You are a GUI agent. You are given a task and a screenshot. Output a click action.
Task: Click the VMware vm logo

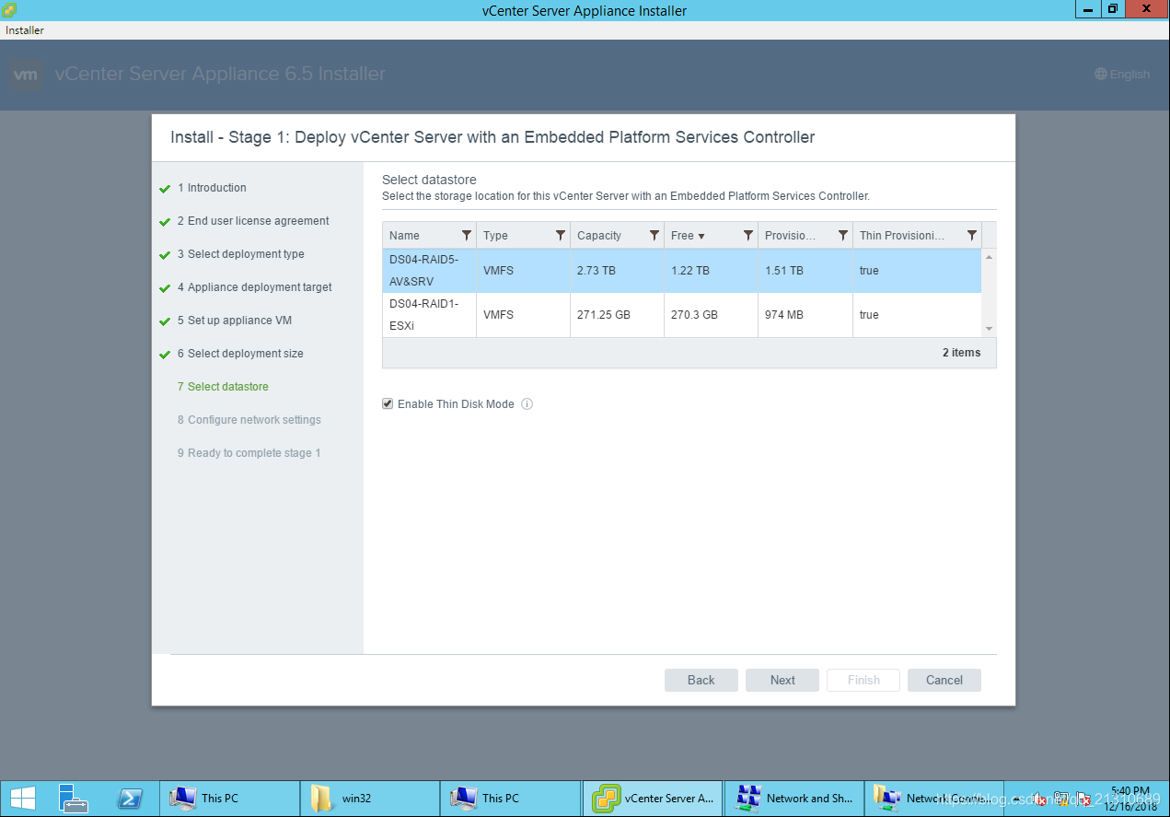pos(27,75)
